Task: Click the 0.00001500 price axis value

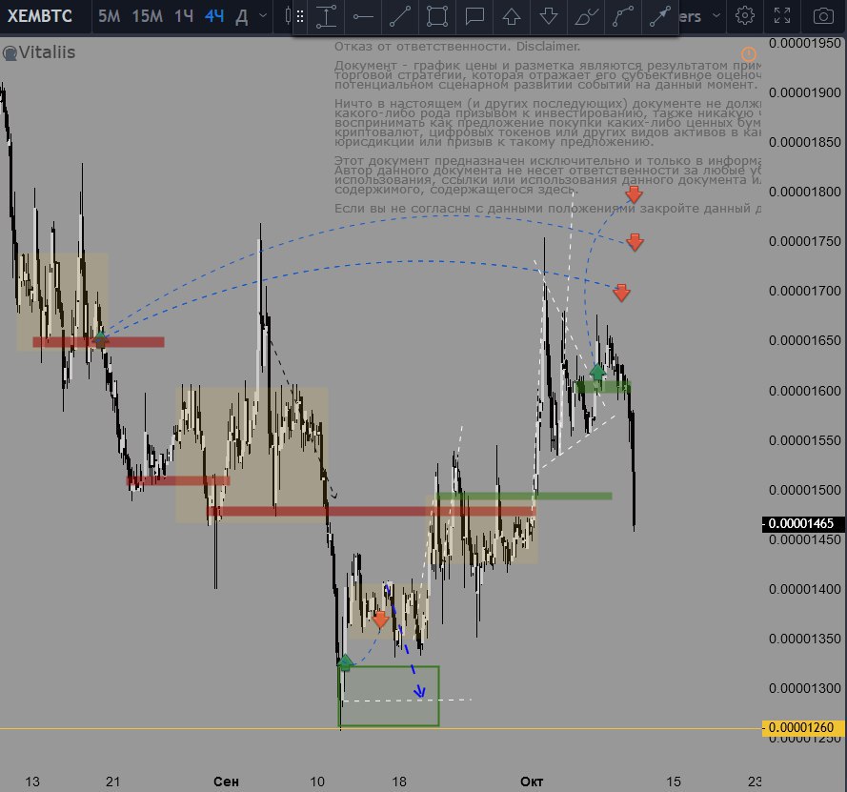Action: point(805,490)
